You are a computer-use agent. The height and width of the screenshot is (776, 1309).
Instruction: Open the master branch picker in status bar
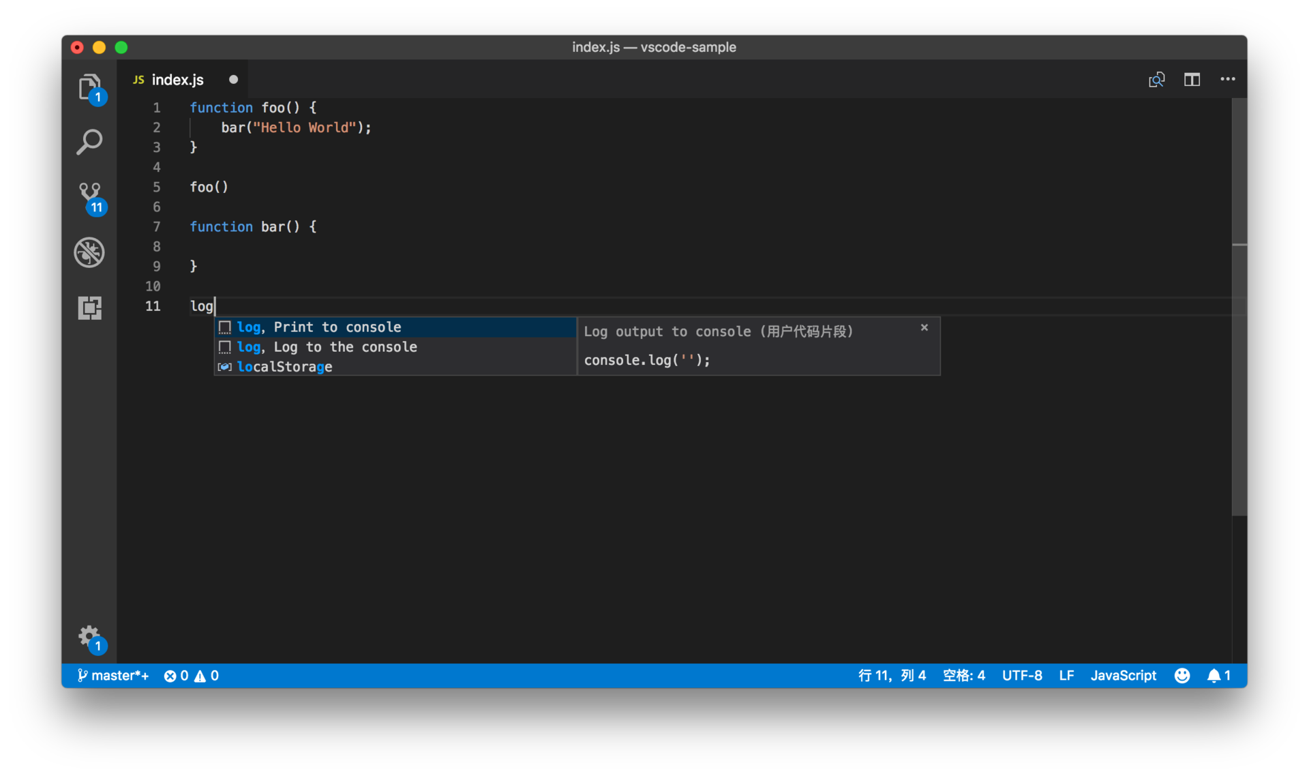coord(113,675)
